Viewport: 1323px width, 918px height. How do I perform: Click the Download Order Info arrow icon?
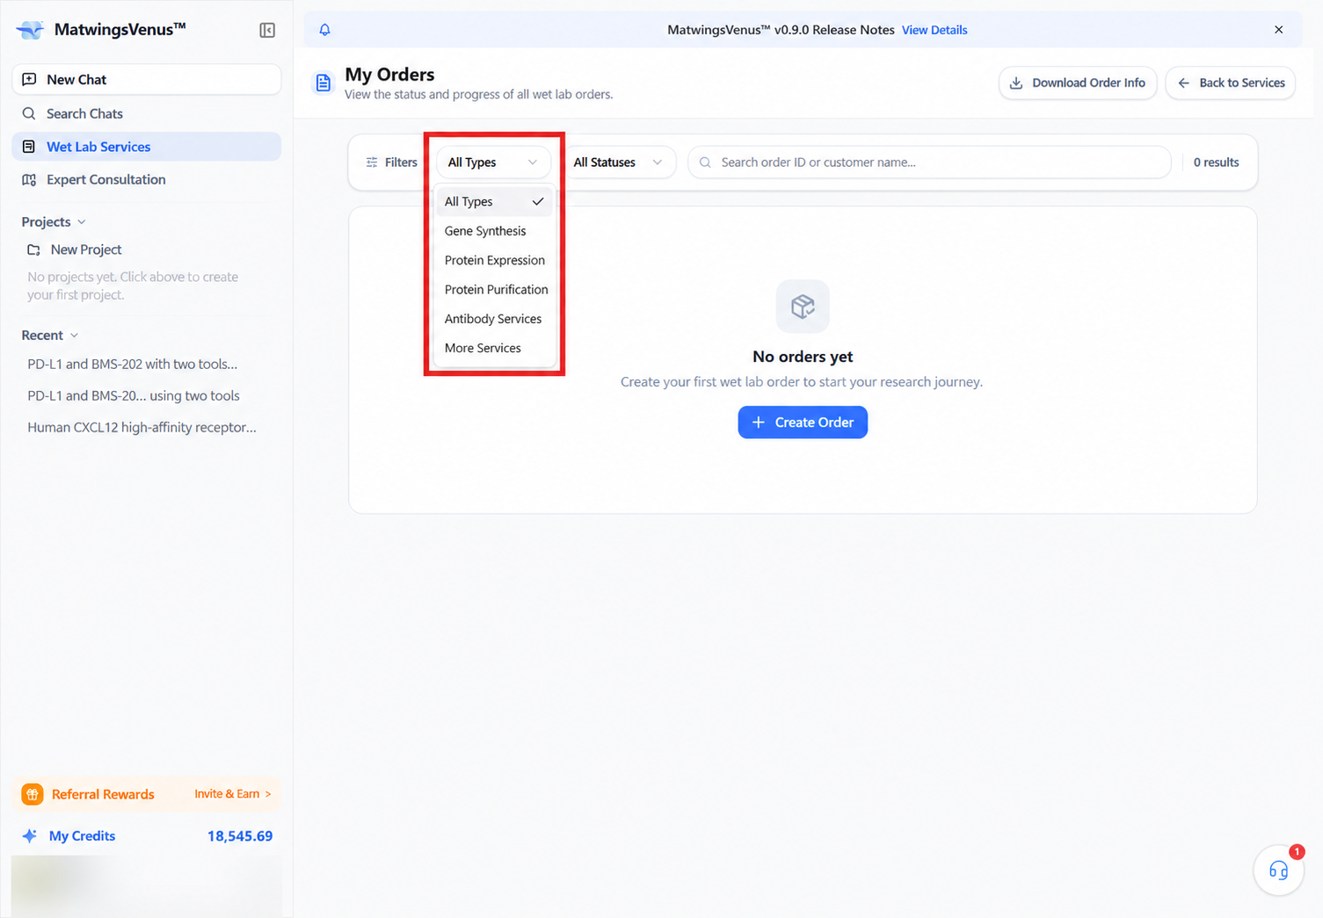point(1016,83)
